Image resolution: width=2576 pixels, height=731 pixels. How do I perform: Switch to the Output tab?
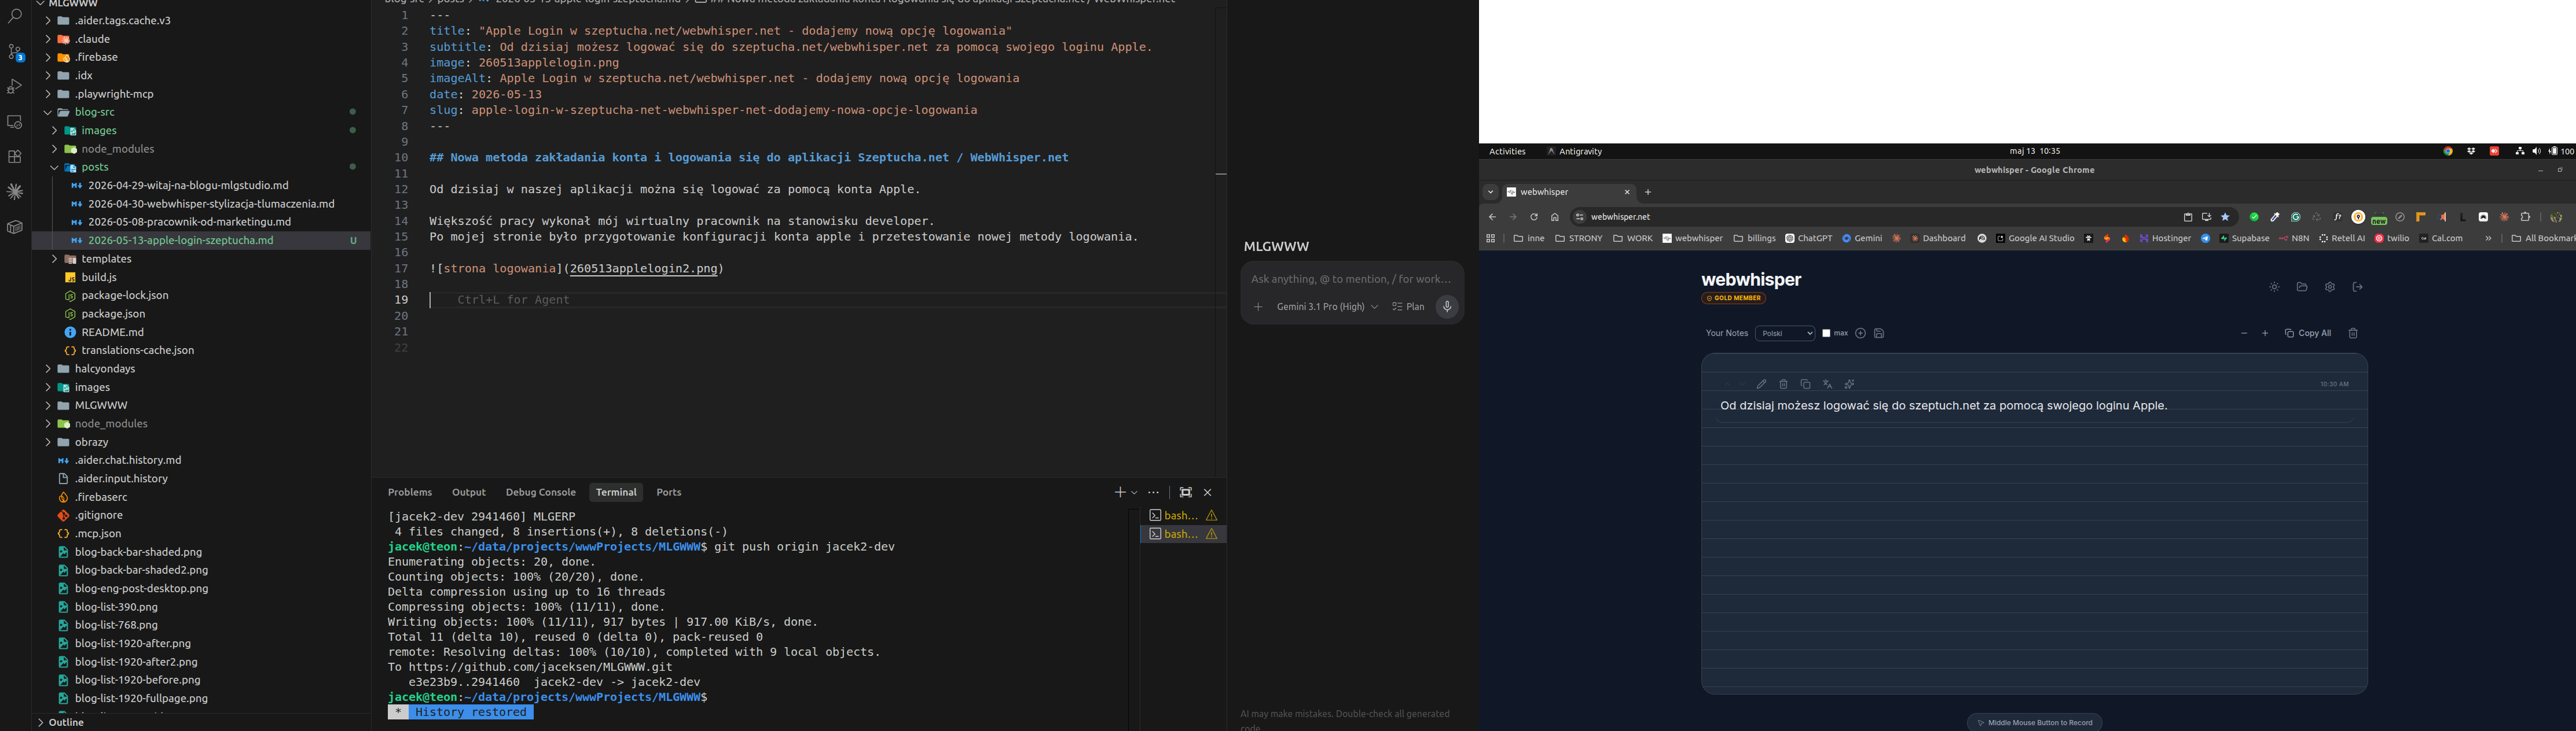click(x=469, y=492)
